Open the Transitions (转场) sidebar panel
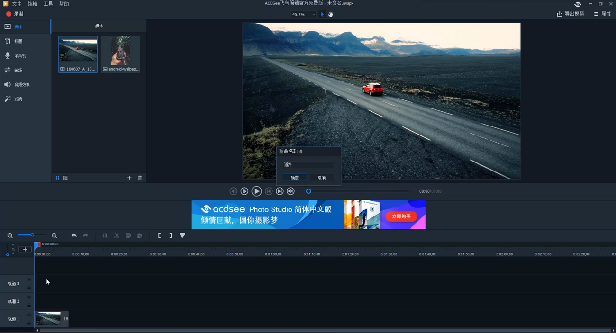Image resolution: width=616 pixels, height=333 pixels. pos(25,70)
